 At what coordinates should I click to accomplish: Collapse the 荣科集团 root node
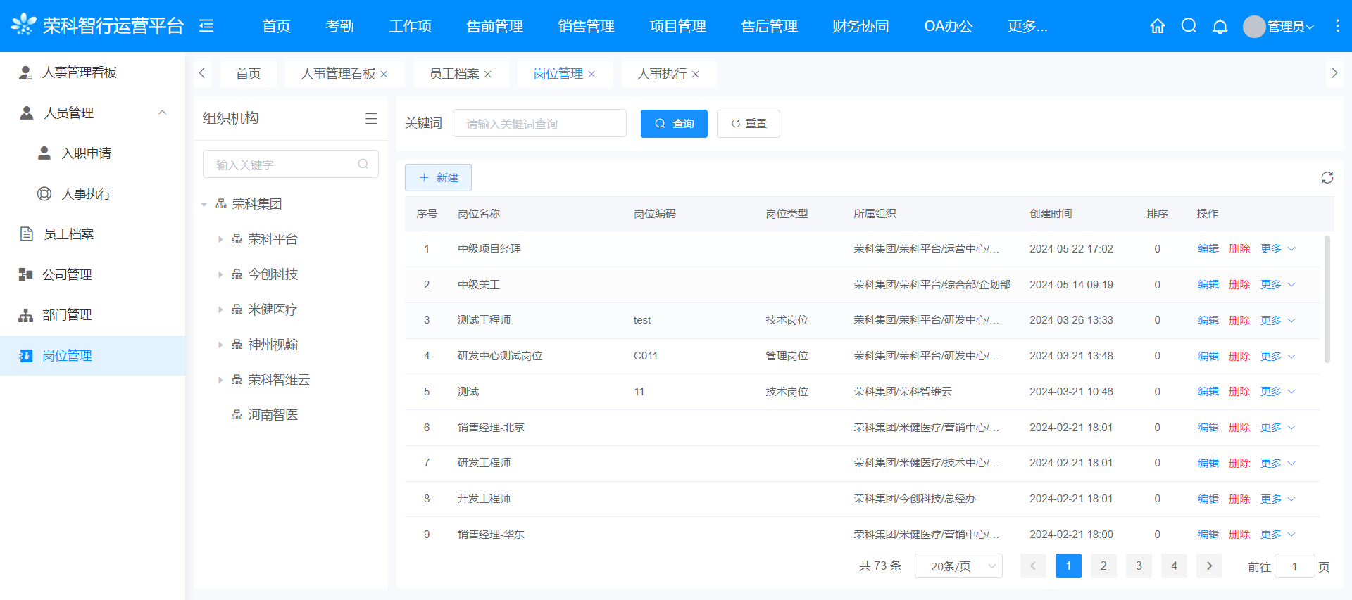tap(204, 205)
